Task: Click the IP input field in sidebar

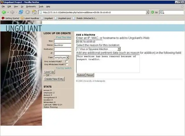Action: tap(63, 53)
